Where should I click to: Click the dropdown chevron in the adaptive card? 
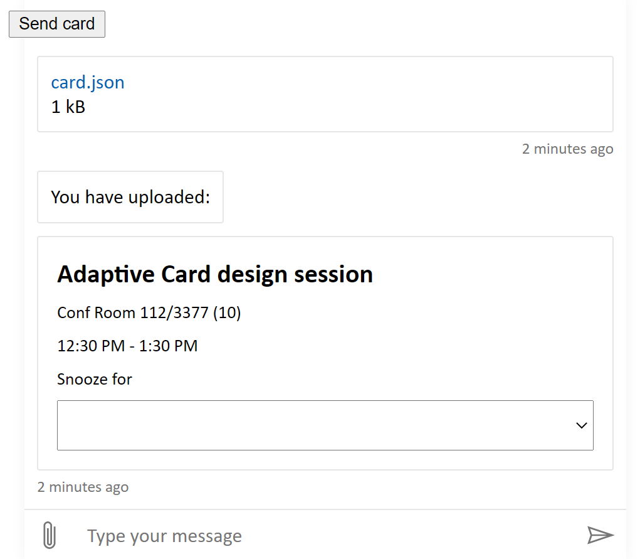[580, 425]
